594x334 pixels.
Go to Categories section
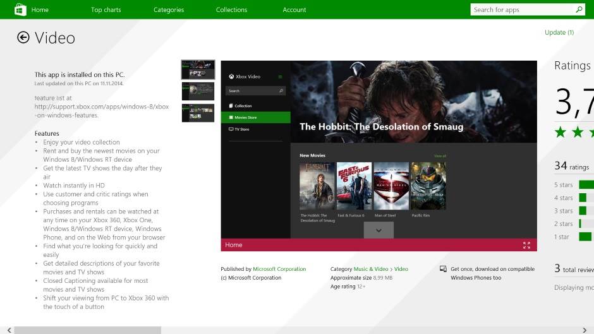click(x=169, y=10)
